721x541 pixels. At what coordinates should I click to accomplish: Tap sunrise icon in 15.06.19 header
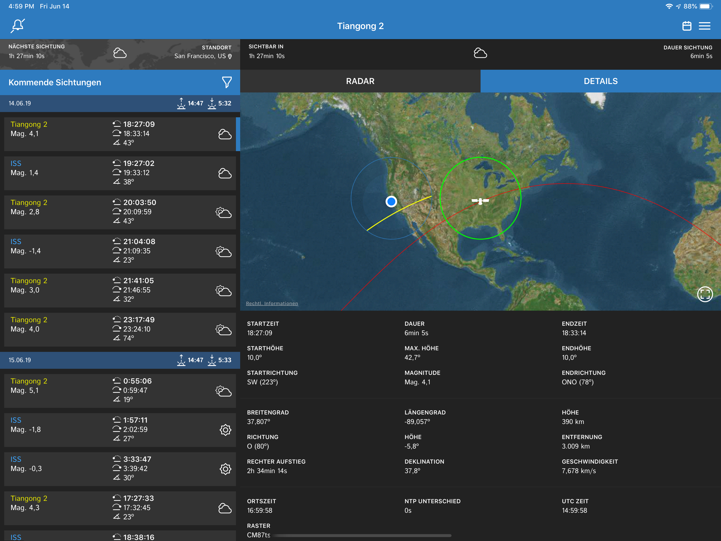coord(181,360)
